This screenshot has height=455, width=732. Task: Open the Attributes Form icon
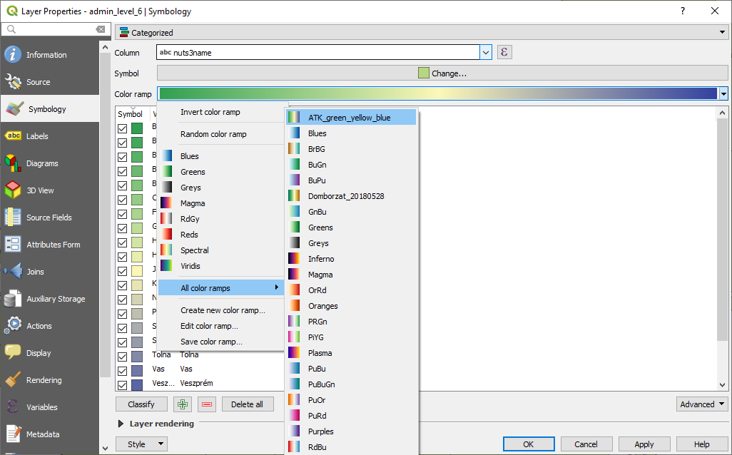point(13,245)
